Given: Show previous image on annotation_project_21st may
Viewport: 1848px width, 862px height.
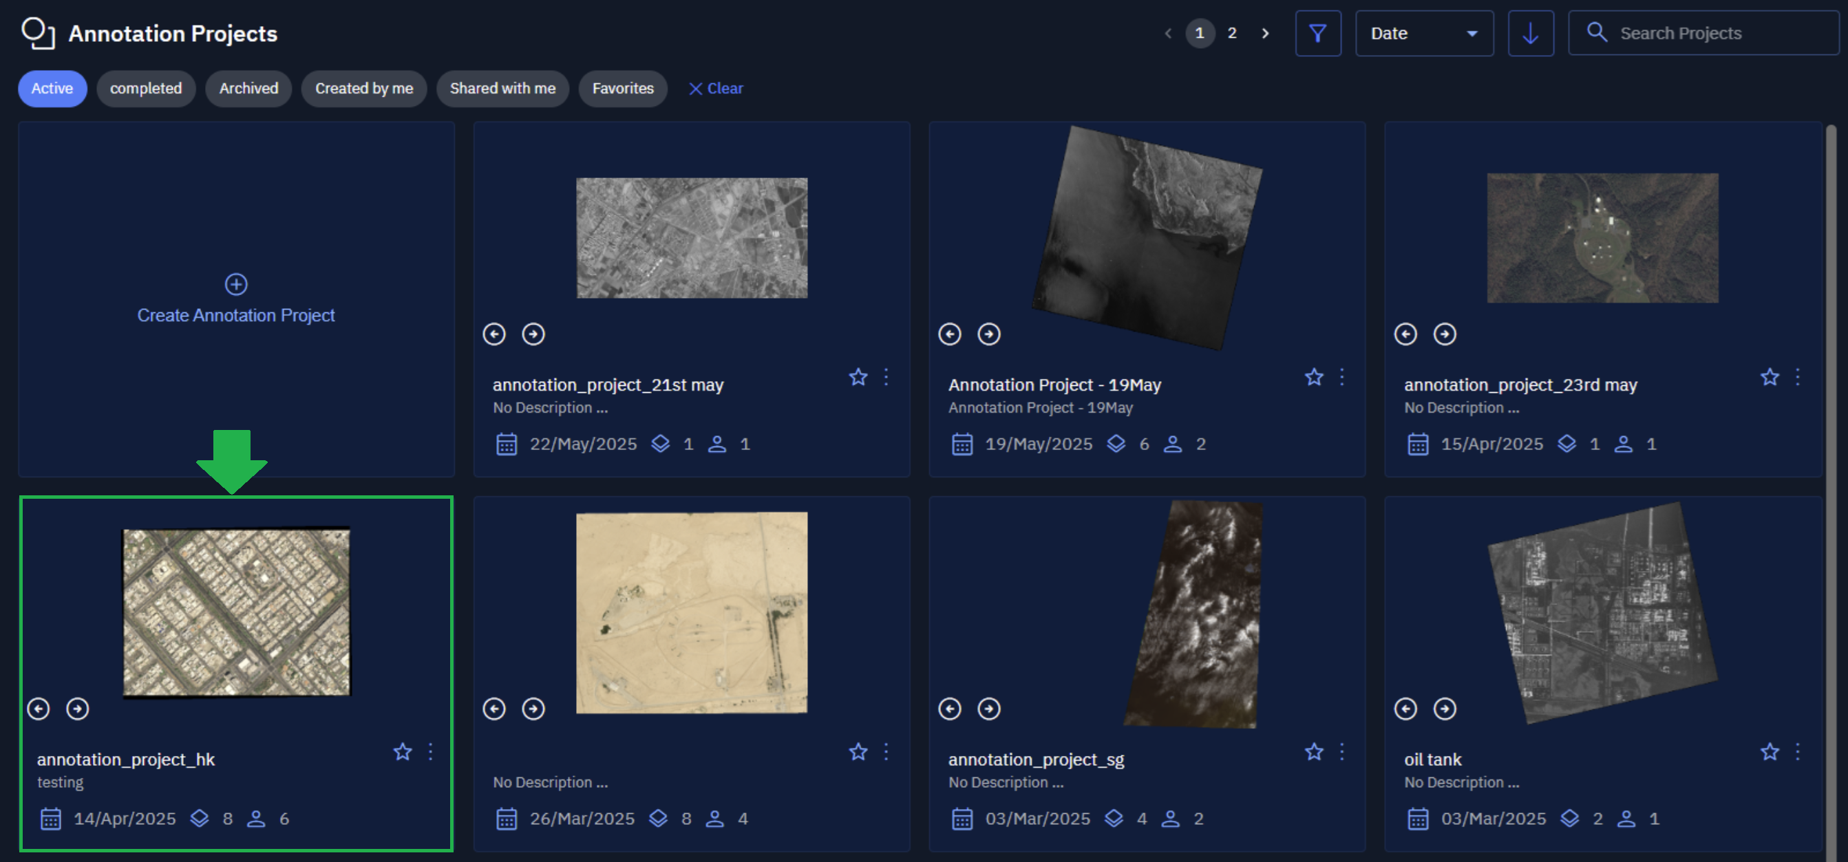Looking at the screenshot, I should [x=493, y=334].
